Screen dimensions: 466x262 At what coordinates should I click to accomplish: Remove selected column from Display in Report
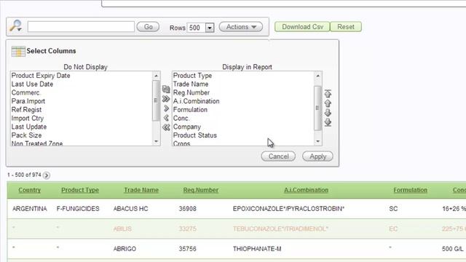click(166, 118)
